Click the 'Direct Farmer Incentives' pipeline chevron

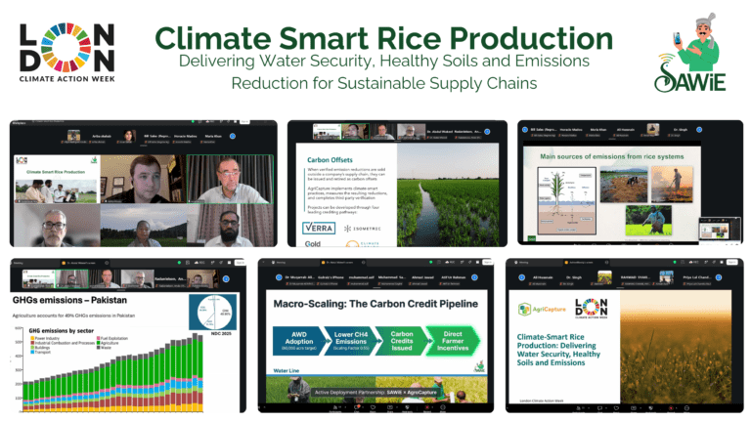[x=453, y=341]
